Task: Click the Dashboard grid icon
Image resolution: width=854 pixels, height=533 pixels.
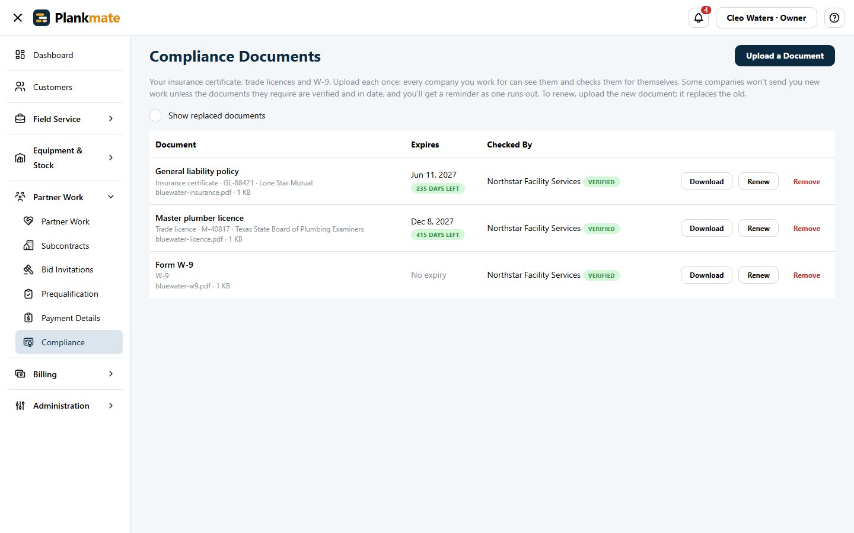Action: (x=20, y=55)
